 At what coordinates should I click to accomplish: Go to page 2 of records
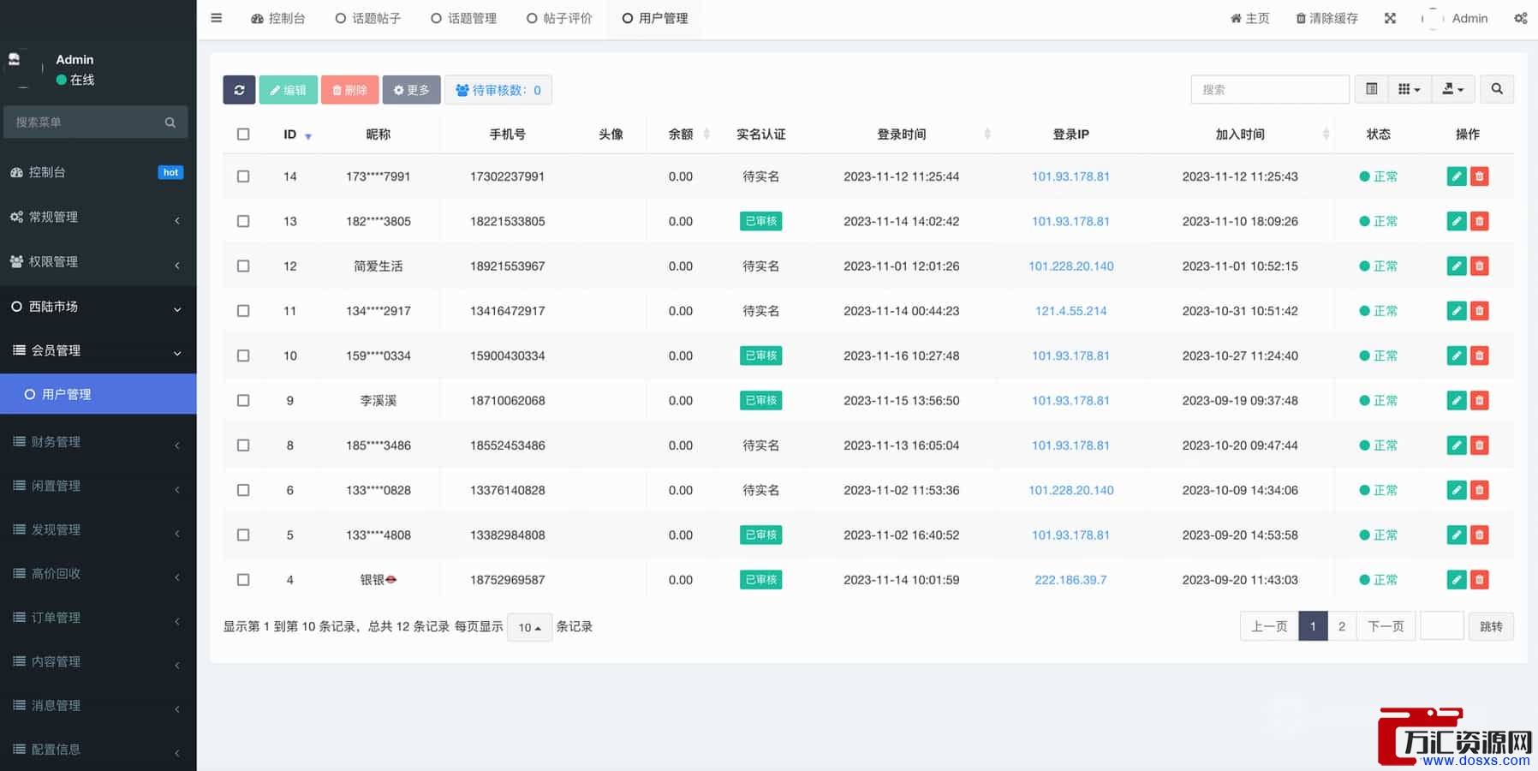(1342, 626)
